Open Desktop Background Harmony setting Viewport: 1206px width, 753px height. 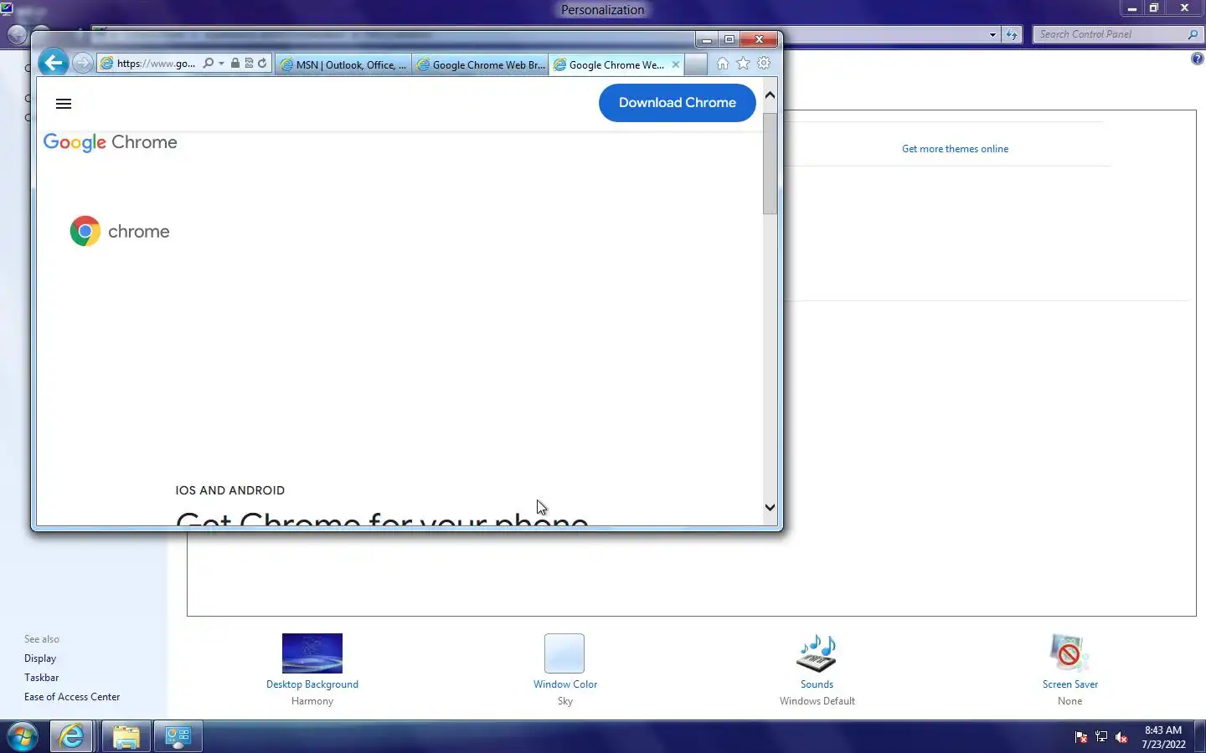coord(312,653)
